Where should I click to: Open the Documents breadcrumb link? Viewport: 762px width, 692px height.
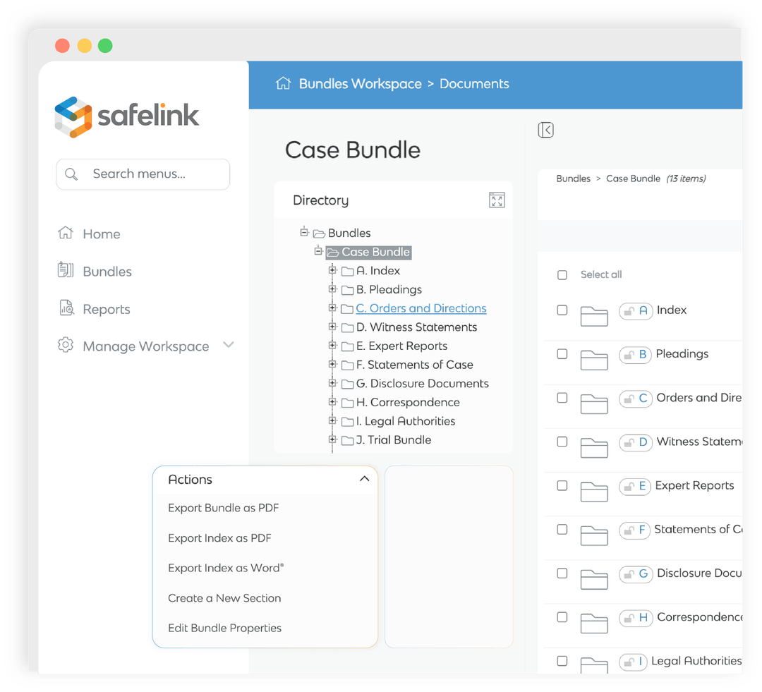[x=473, y=83]
